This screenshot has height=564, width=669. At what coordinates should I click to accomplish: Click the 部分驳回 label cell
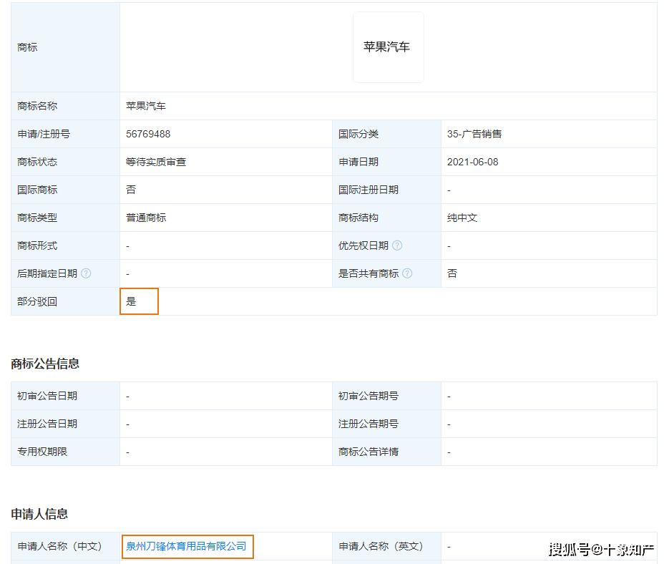point(65,301)
